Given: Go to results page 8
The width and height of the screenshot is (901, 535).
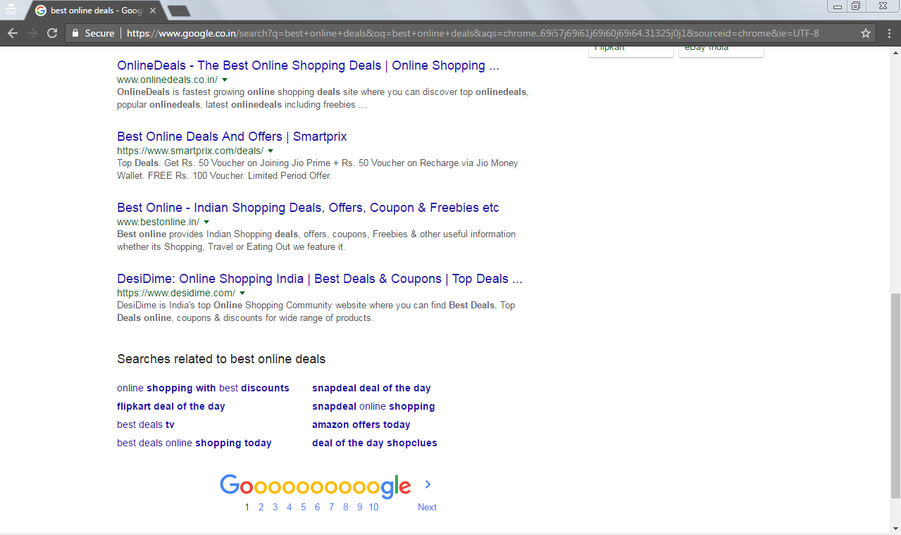Looking at the screenshot, I should point(345,507).
